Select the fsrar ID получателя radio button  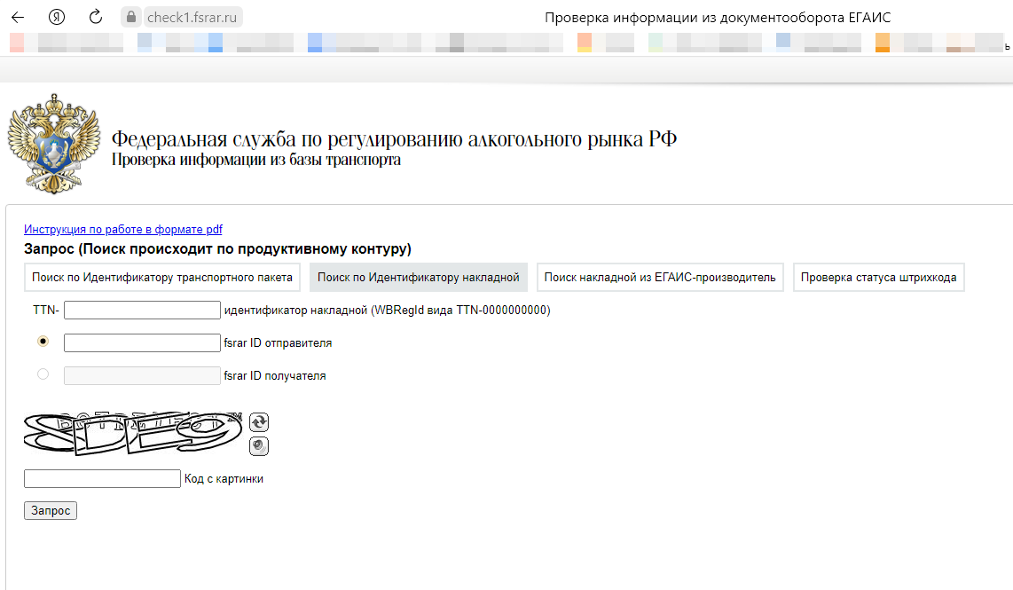42,374
